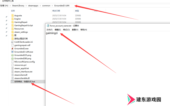This screenshot has width=170, height=106.
Task: Select the Grounded225.png image icon
Action: (x=13, y=55)
